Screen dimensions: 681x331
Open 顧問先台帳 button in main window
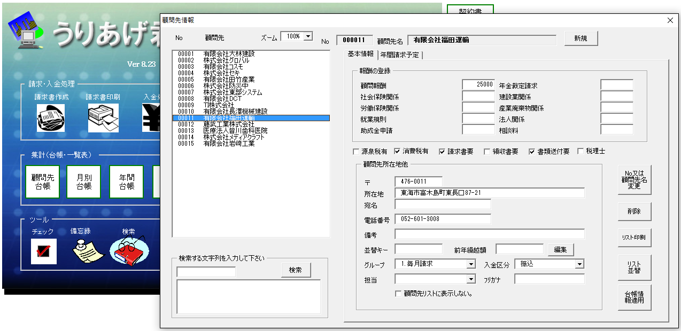pos(43,182)
